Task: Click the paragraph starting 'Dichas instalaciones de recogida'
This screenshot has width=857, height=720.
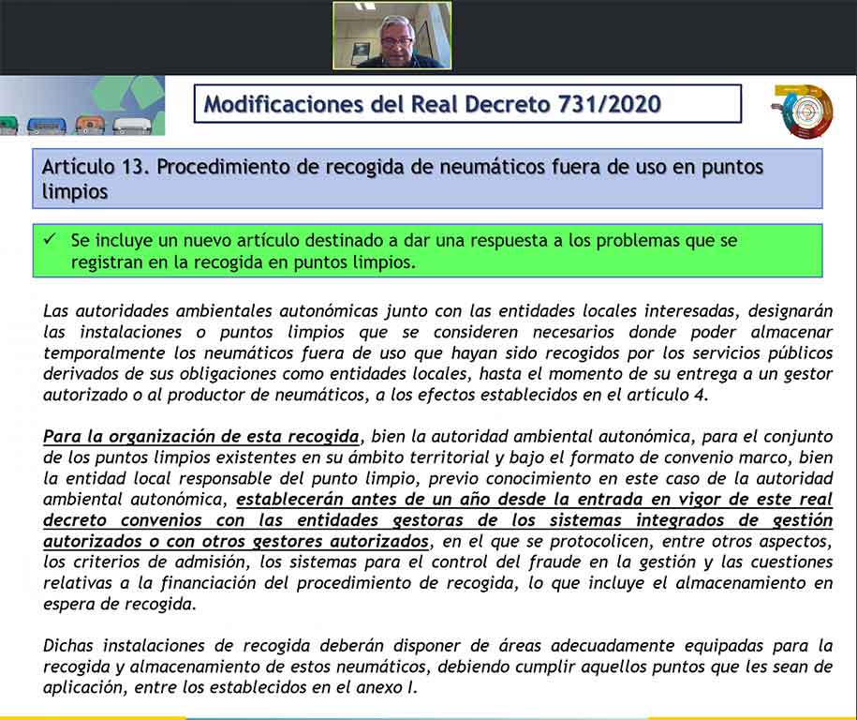Action: 437,667
